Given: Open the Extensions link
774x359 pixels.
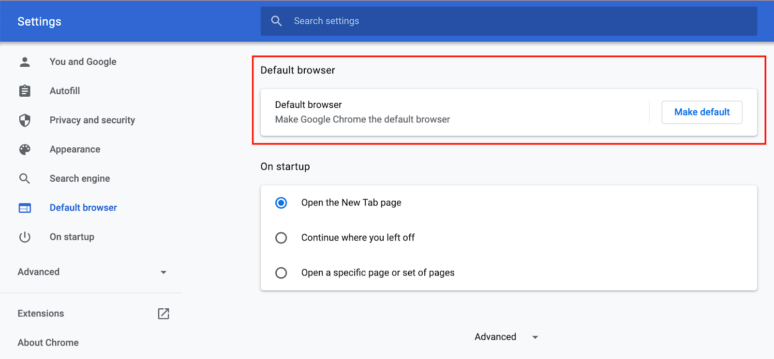Looking at the screenshot, I should click(41, 314).
